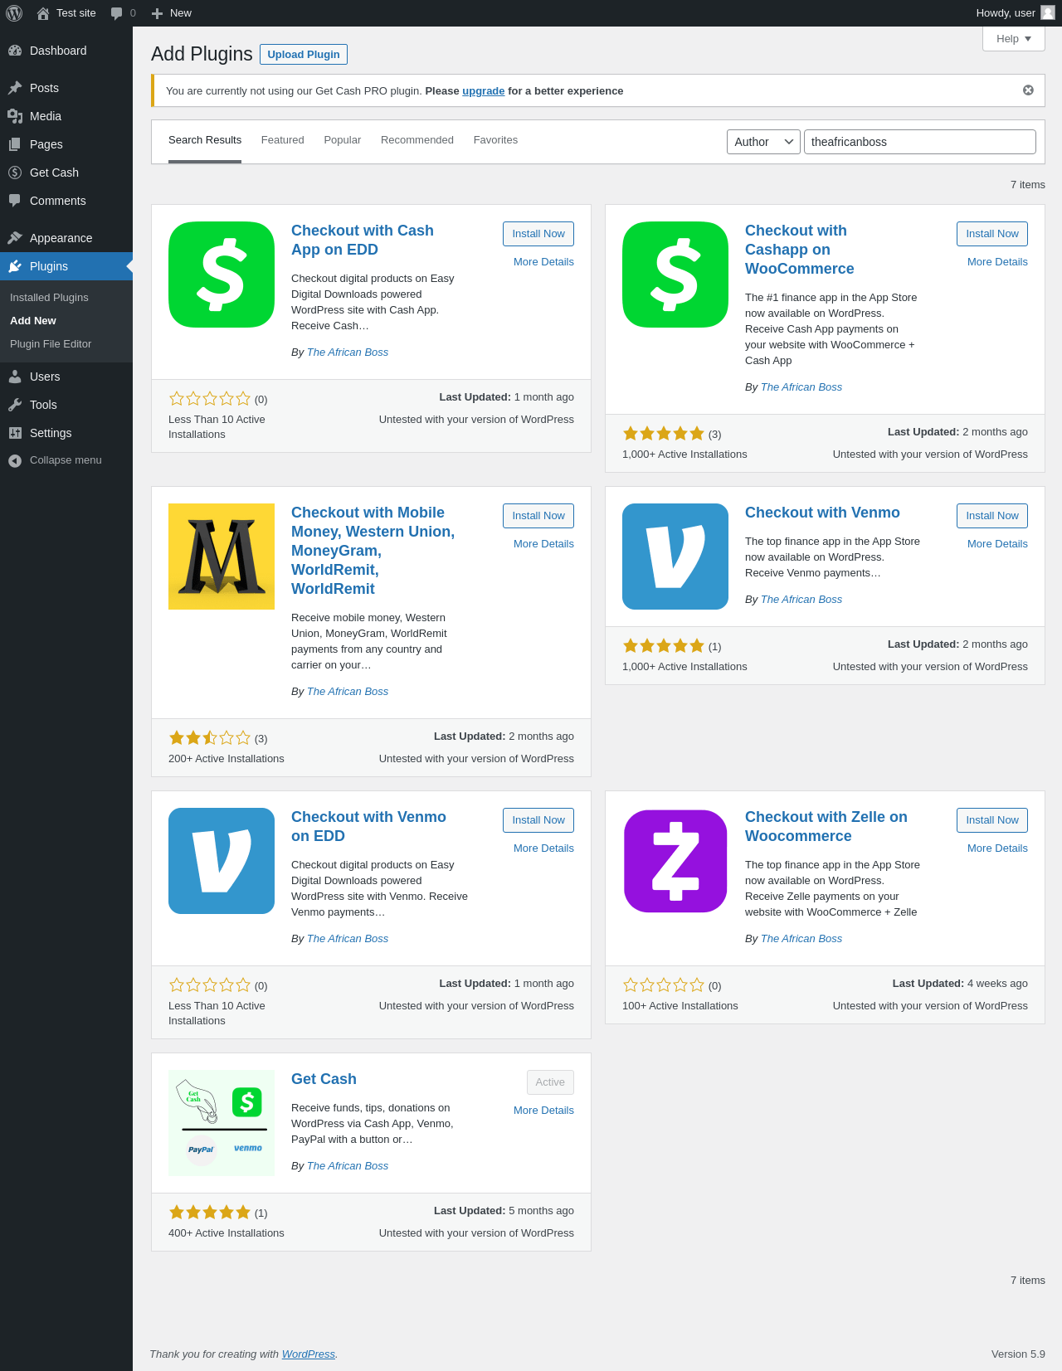Screen dimensions: 1062x1371
Task: View More Details for Zelle on Woocommerce
Action: [997, 848]
